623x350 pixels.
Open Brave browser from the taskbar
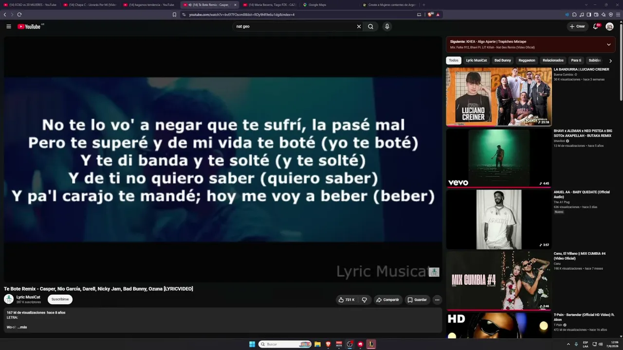pos(328,344)
